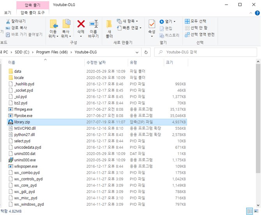Select the unins000.dat file

(x=97, y=153)
